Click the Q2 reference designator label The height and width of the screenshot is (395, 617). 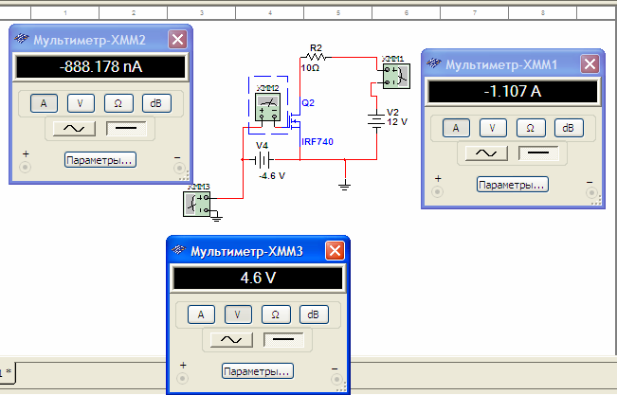308,102
